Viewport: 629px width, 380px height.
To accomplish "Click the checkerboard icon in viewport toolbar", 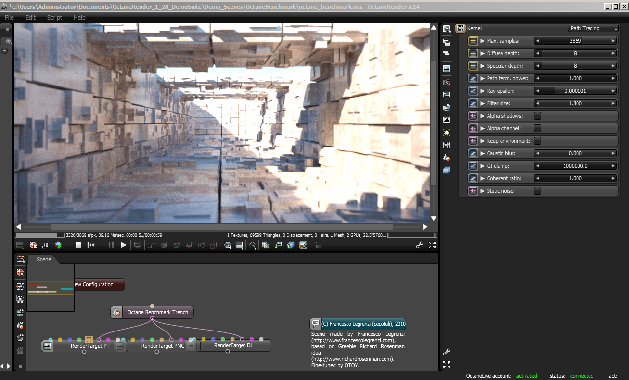I will 303,245.
